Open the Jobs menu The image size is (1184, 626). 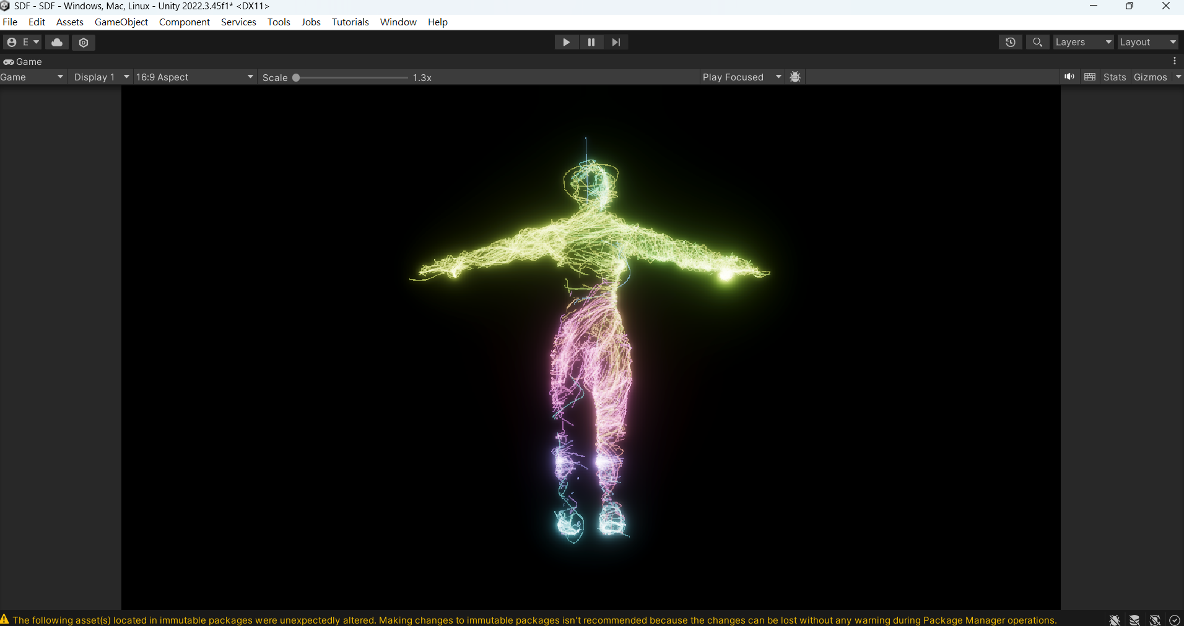(311, 22)
